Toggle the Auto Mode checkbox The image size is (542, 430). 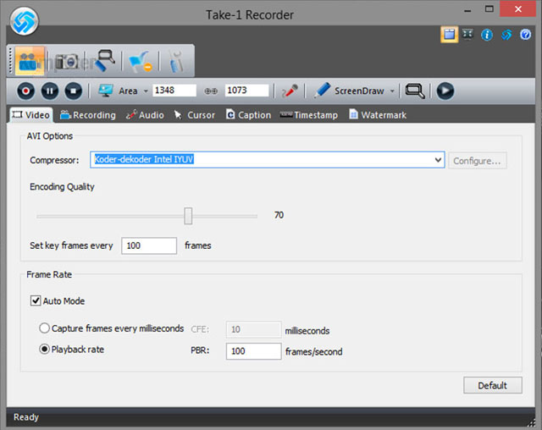[x=36, y=300]
